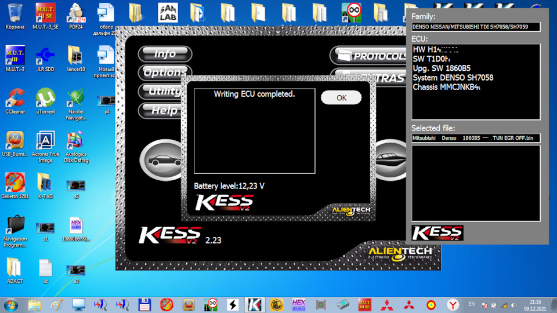Click the KESS taskbar button
Screen dimensions: 557x313
point(254,304)
